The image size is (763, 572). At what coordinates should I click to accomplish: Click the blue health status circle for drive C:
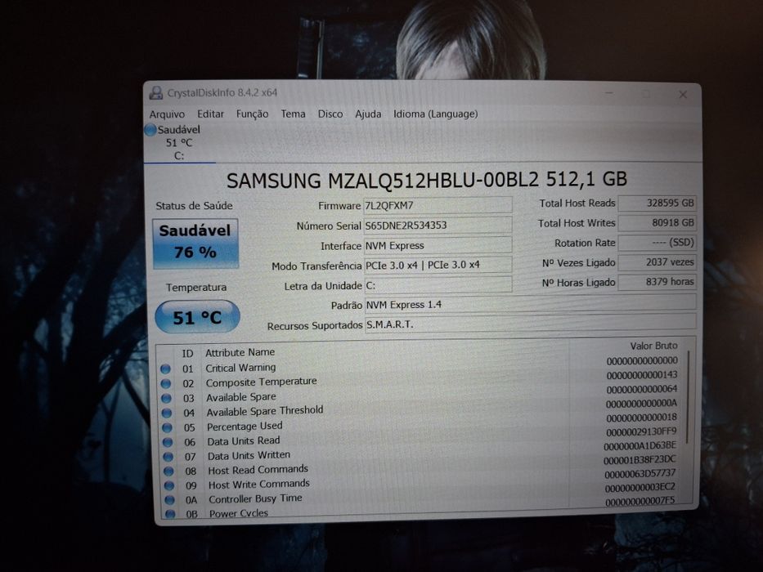[150, 130]
